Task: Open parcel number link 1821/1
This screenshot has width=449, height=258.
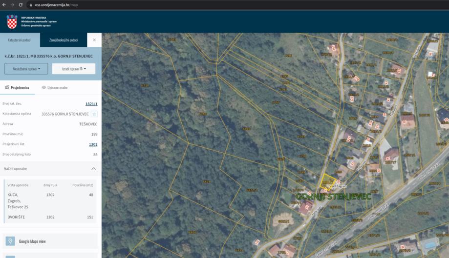Action: [91, 104]
